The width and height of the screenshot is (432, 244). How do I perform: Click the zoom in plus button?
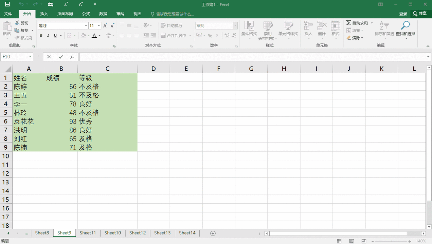click(x=410, y=241)
